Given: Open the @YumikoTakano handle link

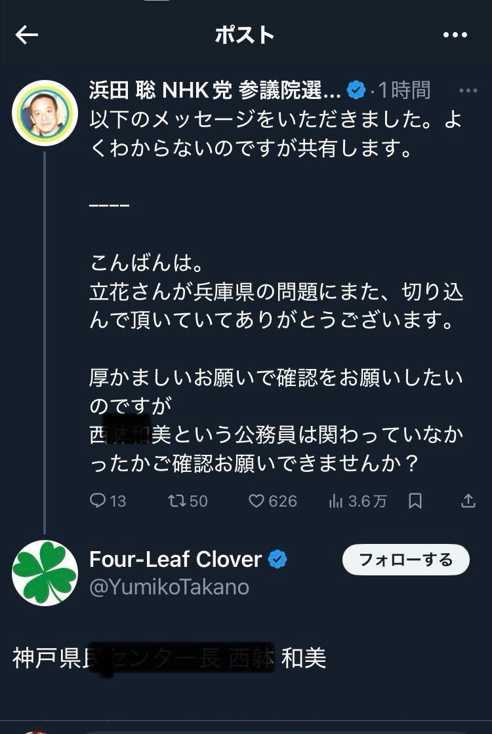Looking at the screenshot, I should click(169, 587).
